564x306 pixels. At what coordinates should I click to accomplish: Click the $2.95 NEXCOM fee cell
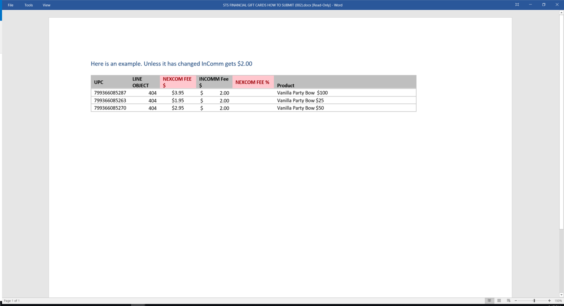click(x=178, y=108)
